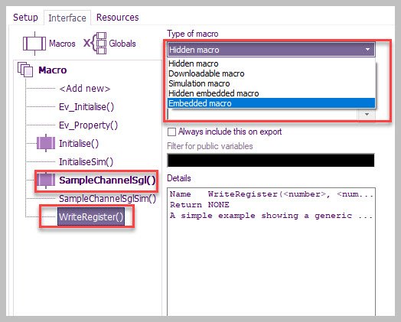Image resolution: width=401 pixels, height=322 pixels.
Task: Select WriteRegister() in the tree
Action: click(x=91, y=216)
